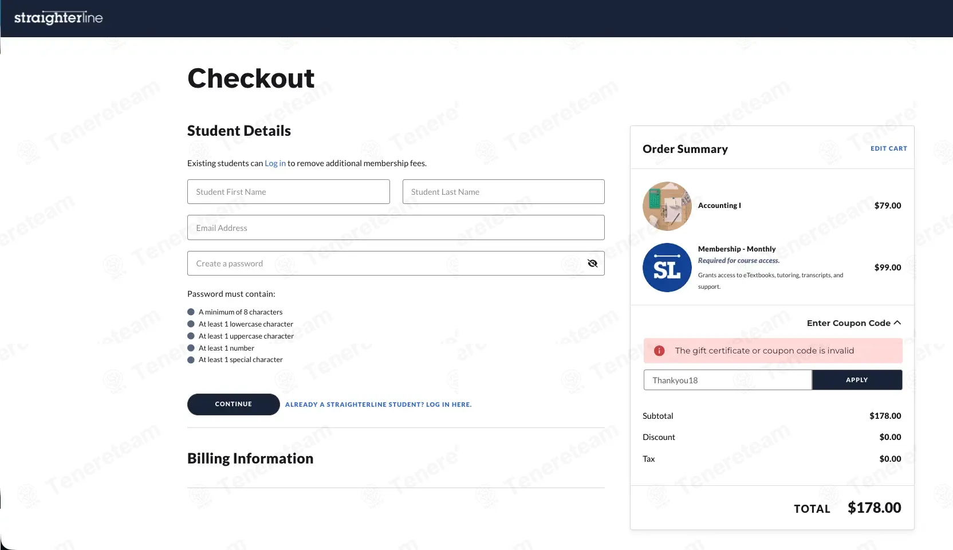Click 'Password must contain:' label
The width and height of the screenshot is (953, 550).
click(x=231, y=294)
